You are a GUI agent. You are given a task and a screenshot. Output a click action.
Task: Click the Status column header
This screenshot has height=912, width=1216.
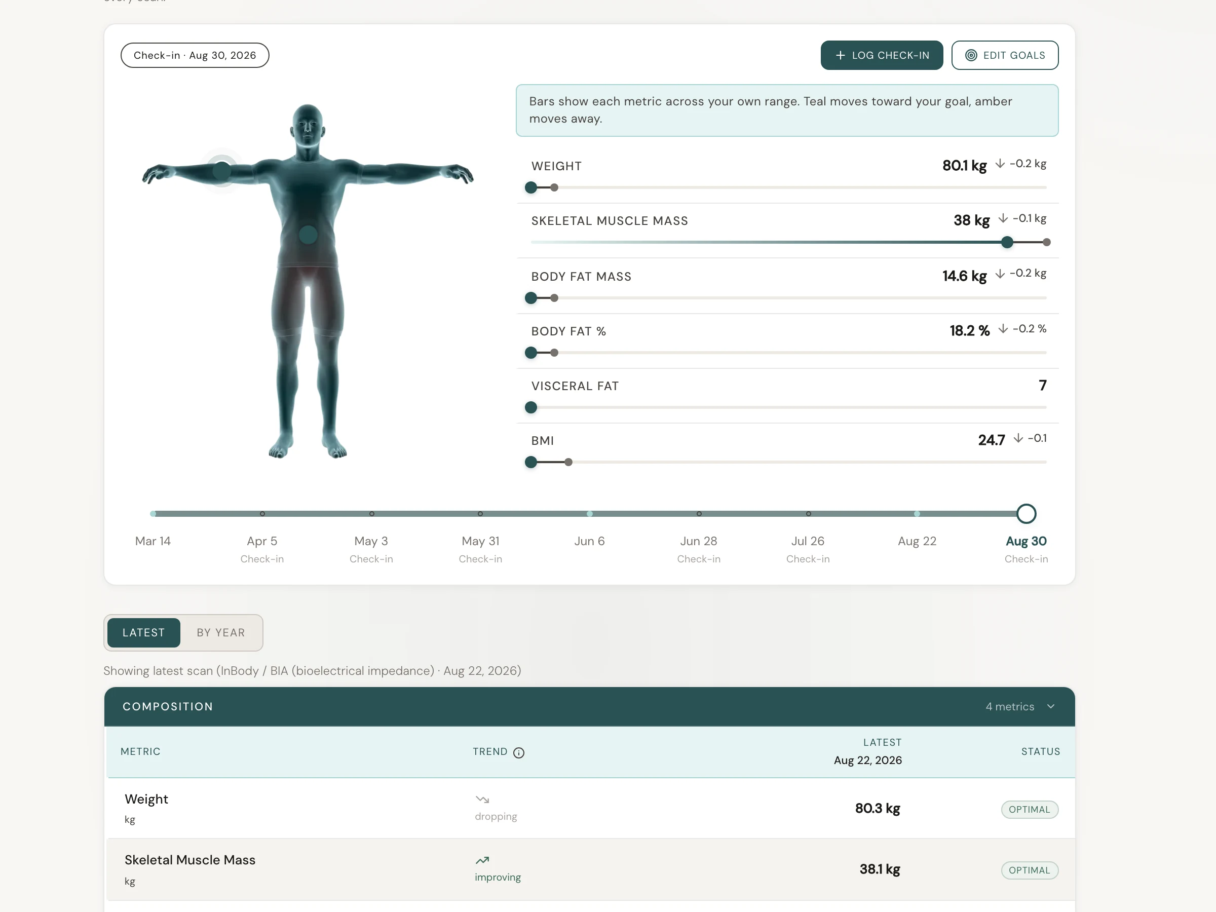click(x=1040, y=751)
